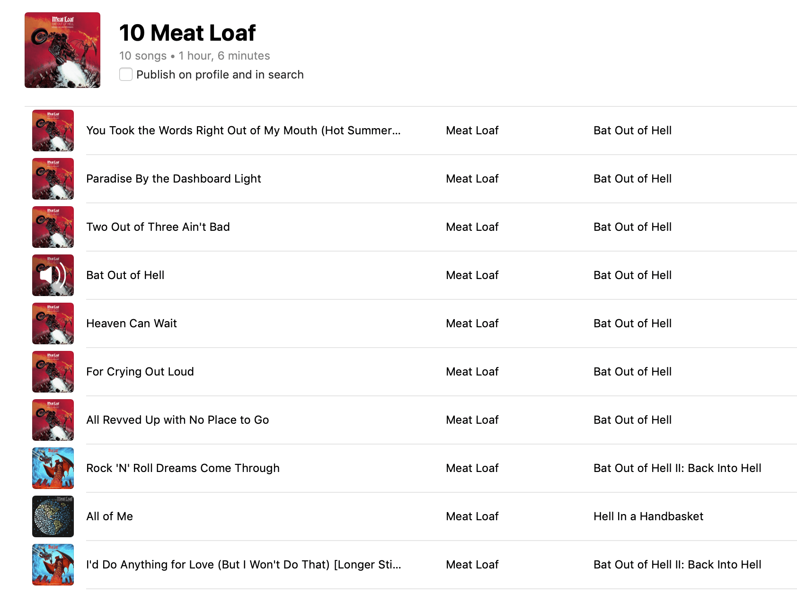Select You Took the Words Right Out song
Viewport: 797px width, 594px height.
243,131
